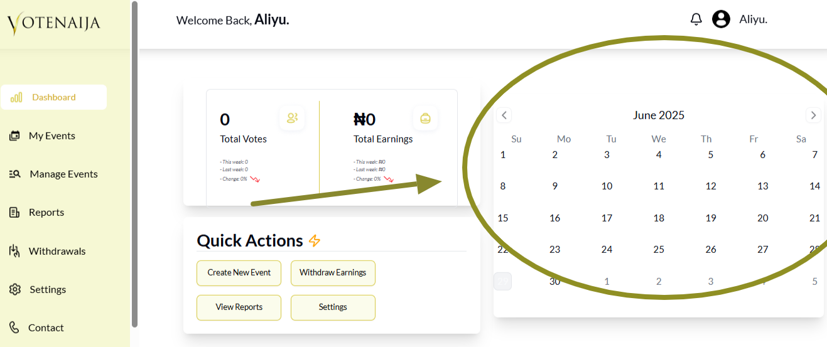
Task: Click the VoteNaija logo
Action: [x=54, y=24]
